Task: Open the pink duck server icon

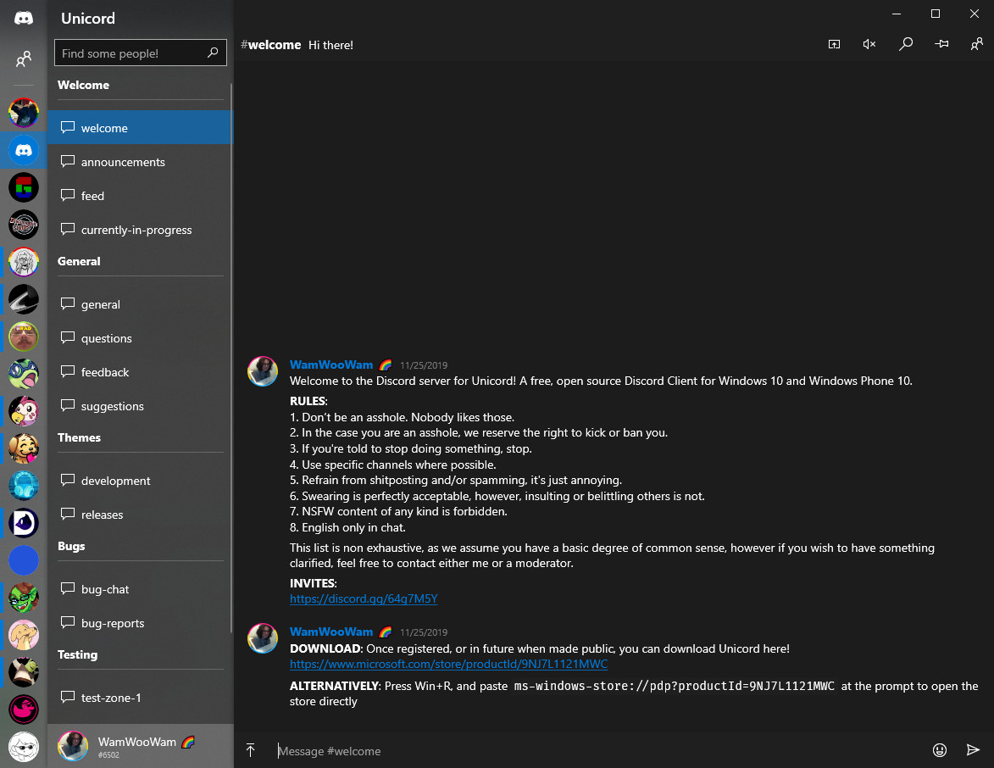Action: [24, 710]
